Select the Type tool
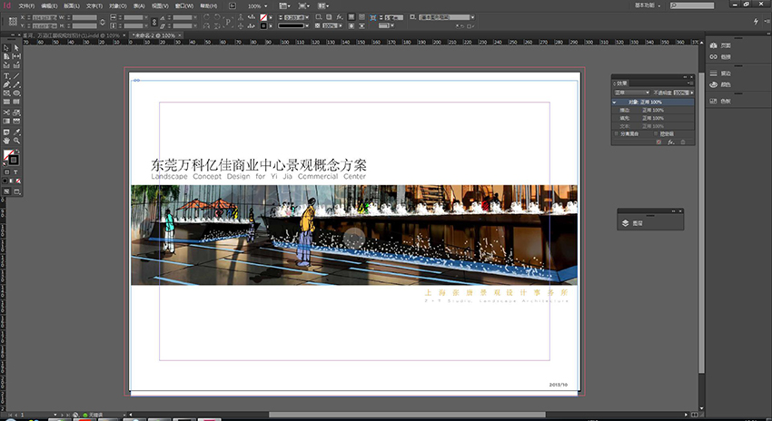Viewport: 772px width, 421px height. click(x=6, y=75)
